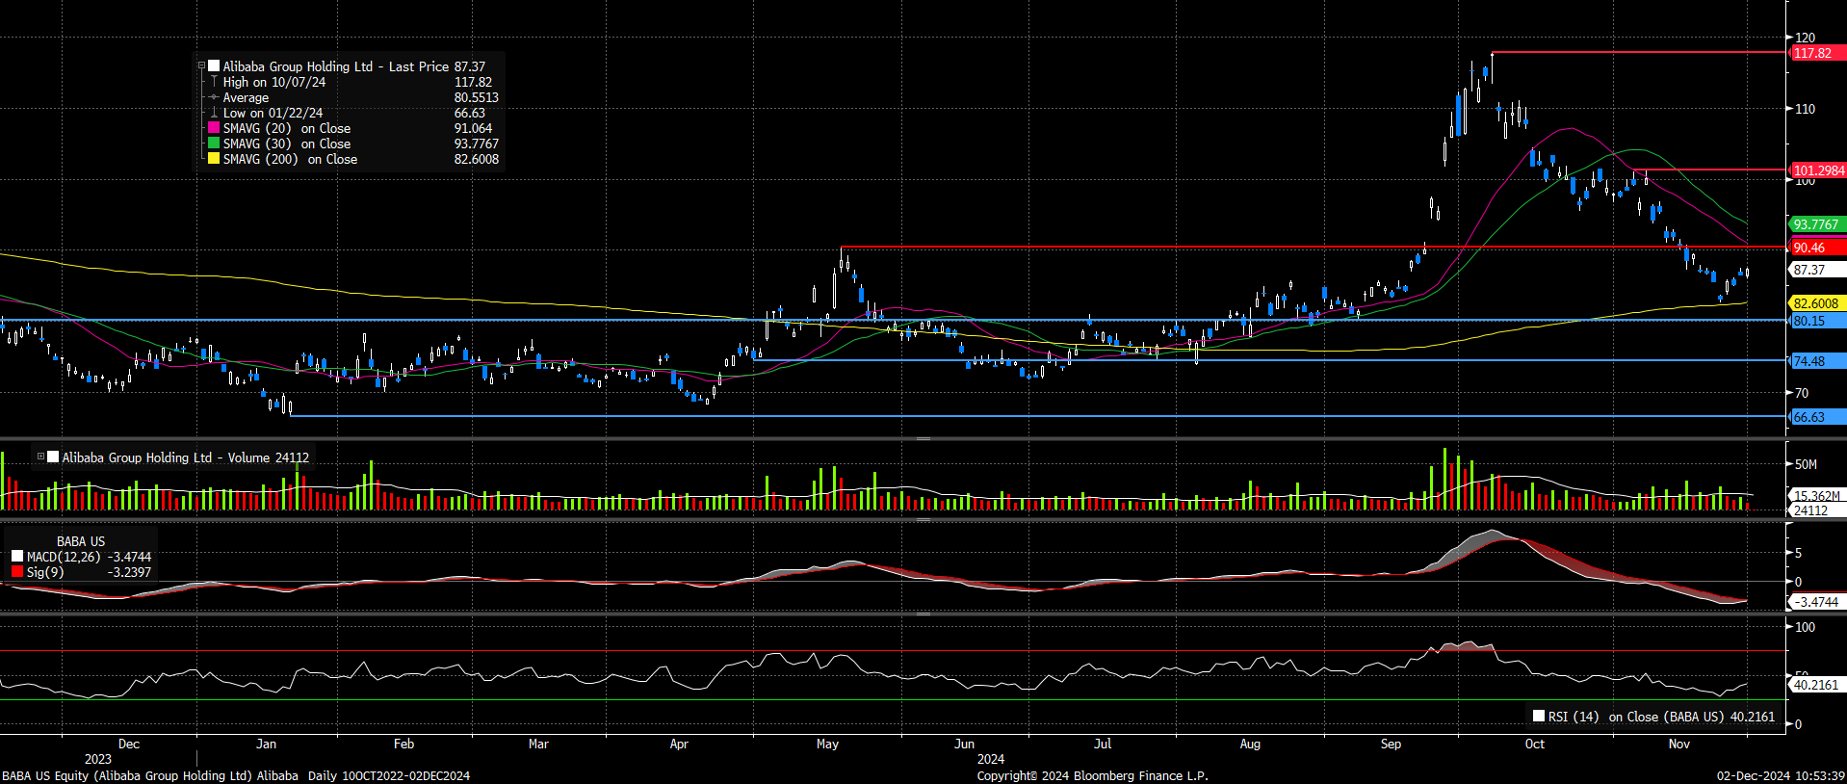Screen dimensions: 1847x784
Task: Select 'High on 10/07/24' legend row
Action: point(274,82)
